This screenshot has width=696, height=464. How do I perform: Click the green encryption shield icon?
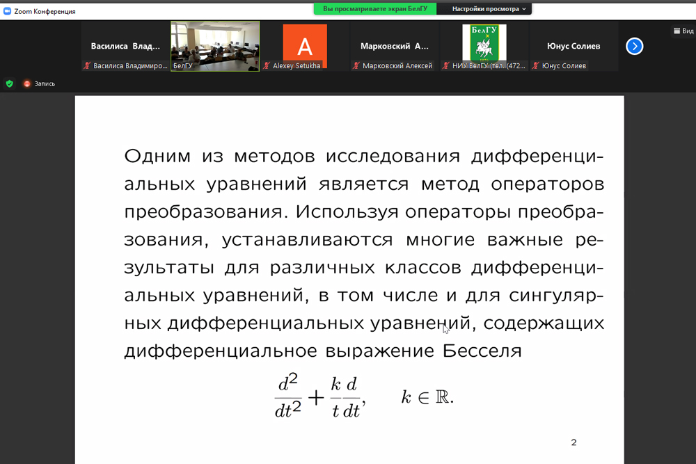coord(9,83)
